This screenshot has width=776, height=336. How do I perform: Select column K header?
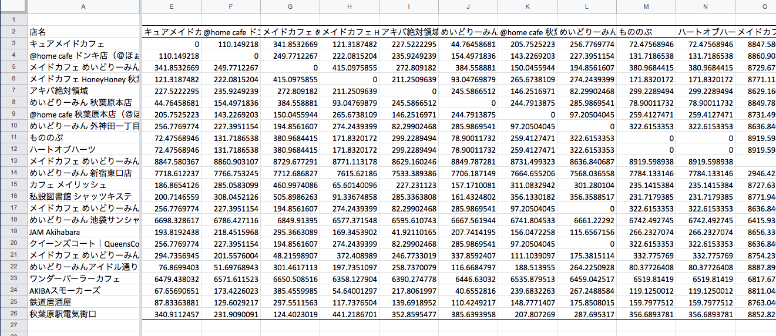point(527,7)
